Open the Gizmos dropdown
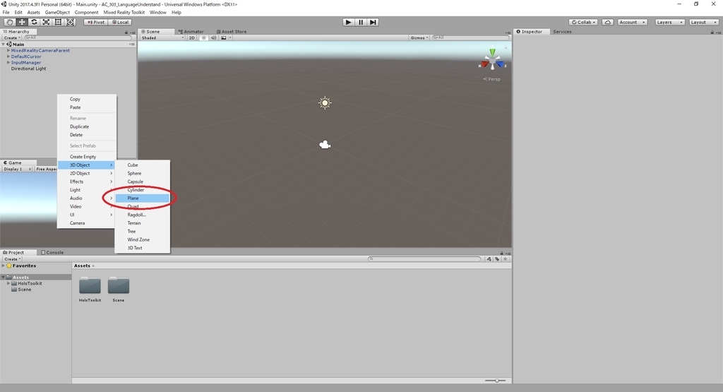This screenshot has width=723, height=392. [x=419, y=38]
